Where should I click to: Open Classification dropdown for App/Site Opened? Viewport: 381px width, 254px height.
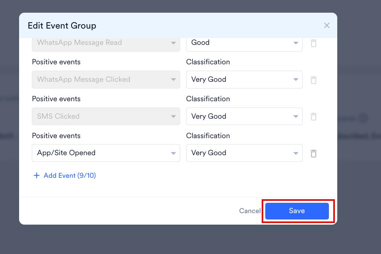(x=244, y=153)
